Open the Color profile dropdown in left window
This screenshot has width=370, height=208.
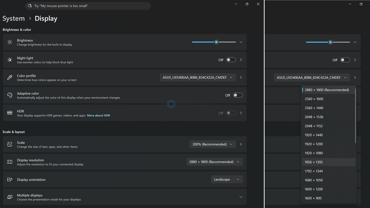pyautogui.click(x=198, y=78)
